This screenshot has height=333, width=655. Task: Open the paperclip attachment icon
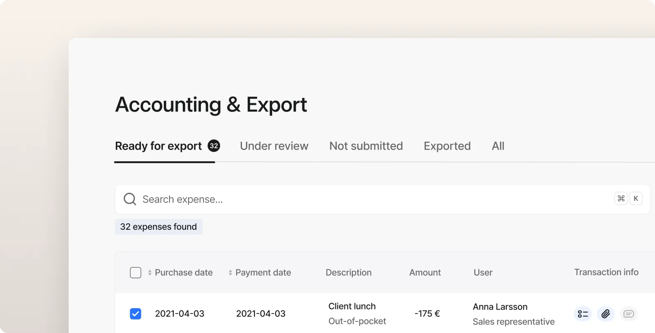pos(606,314)
